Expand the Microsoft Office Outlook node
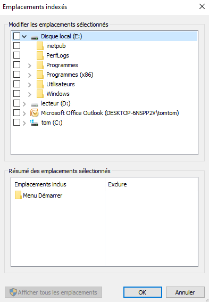209x302 pixels. pos(24,113)
